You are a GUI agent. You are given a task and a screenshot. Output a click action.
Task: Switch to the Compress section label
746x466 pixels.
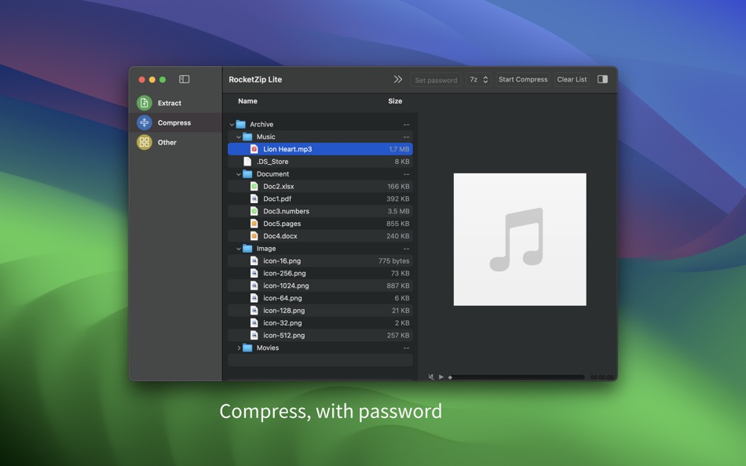(174, 122)
